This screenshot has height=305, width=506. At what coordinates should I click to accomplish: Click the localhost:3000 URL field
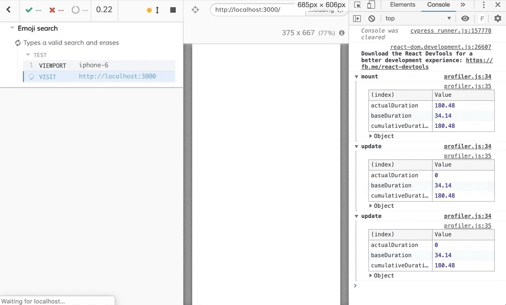255,10
